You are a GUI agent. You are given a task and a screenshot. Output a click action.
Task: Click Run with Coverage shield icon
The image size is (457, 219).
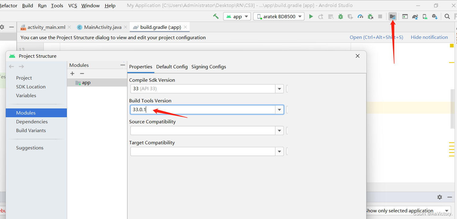coord(350,16)
